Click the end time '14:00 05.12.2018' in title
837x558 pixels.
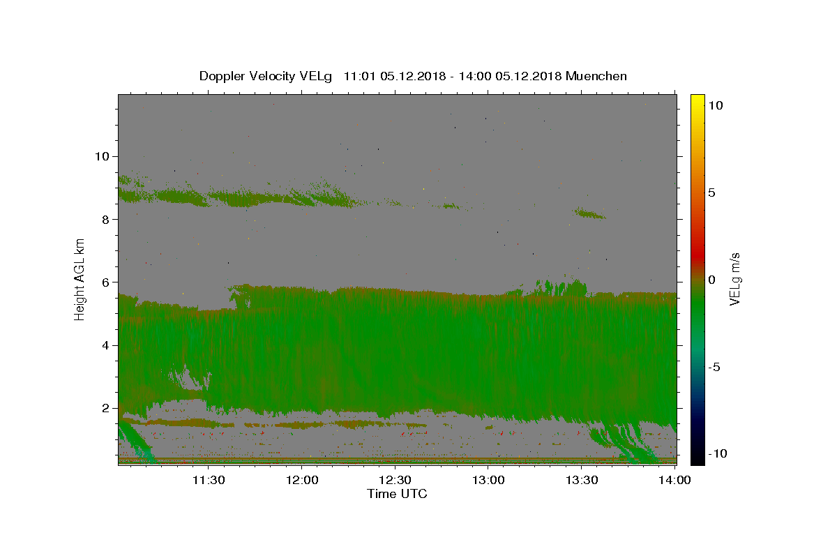tap(510, 76)
